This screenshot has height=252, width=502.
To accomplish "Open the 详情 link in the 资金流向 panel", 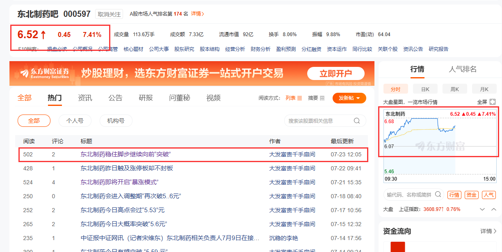I will (x=488, y=231).
